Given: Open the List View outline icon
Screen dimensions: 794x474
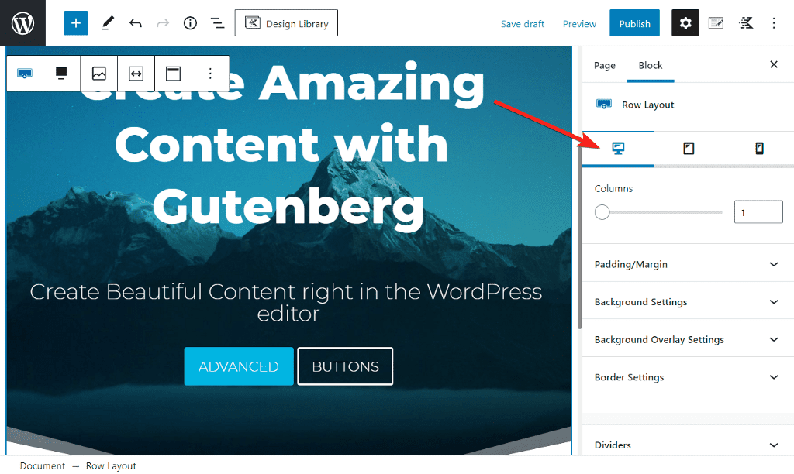Looking at the screenshot, I should tap(218, 22).
